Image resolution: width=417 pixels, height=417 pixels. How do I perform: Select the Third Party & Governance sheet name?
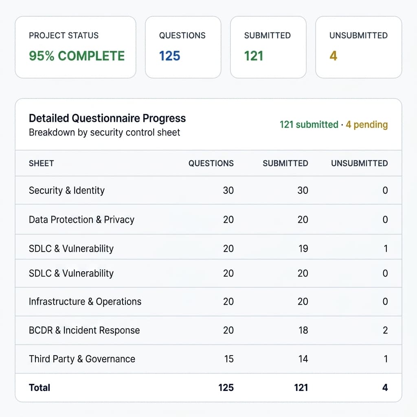[82, 359]
